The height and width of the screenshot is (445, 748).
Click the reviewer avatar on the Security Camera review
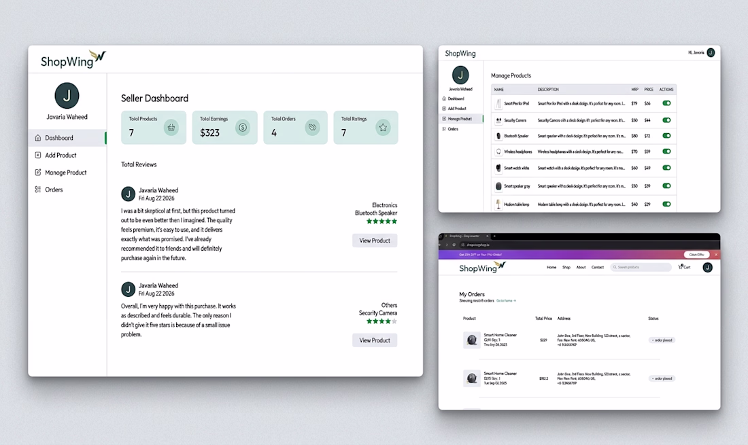click(128, 289)
